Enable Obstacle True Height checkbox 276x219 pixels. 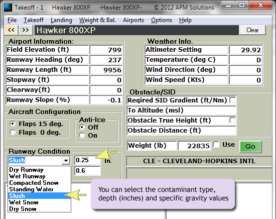232,121
